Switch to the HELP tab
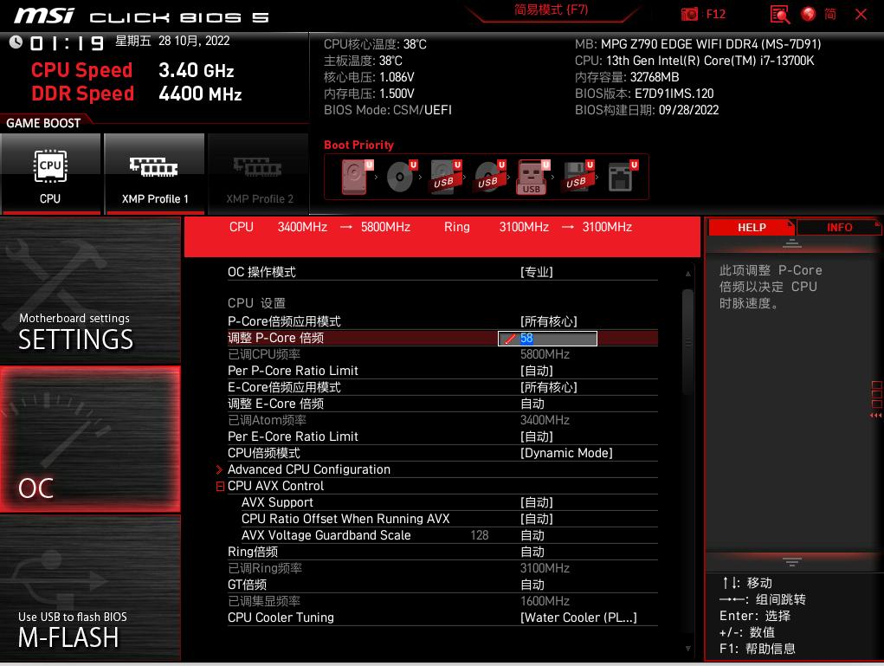This screenshot has width=884, height=666. (x=752, y=227)
